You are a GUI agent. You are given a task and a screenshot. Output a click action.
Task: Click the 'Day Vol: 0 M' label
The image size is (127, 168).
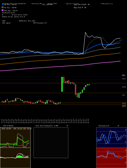tap(80, 8)
